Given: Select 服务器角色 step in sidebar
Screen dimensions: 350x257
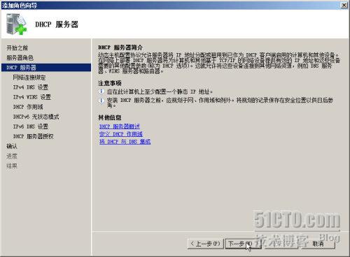Looking at the screenshot, I should [x=20, y=58].
